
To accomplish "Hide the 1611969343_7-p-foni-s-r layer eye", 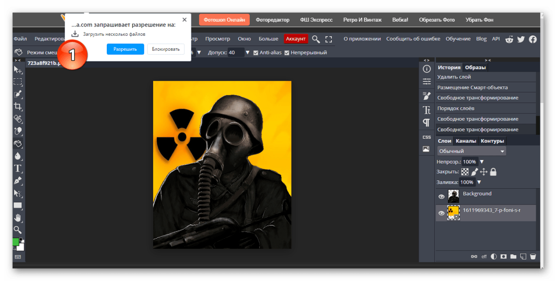I will point(441,213).
